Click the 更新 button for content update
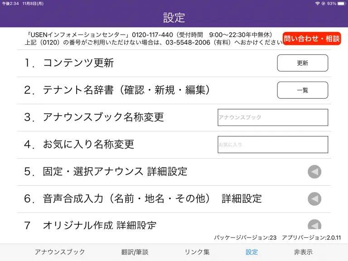348x261 pixels. pyautogui.click(x=303, y=63)
